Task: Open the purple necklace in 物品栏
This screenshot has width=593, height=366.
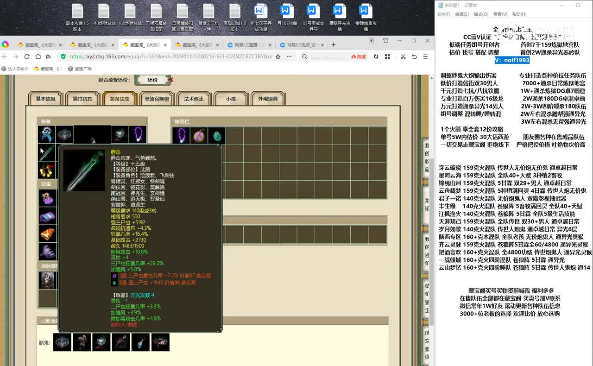Action: 181,136
